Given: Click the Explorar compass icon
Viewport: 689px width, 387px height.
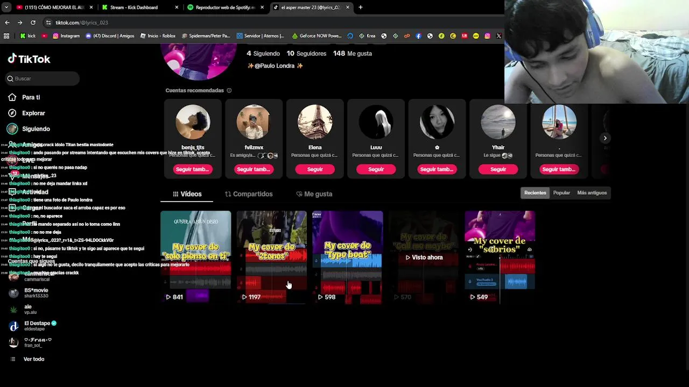Looking at the screenshot, I should 12,113.
